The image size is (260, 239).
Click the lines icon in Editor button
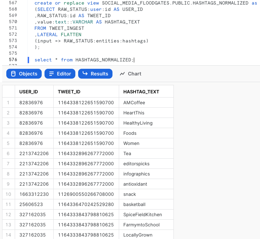click(52, 74)
